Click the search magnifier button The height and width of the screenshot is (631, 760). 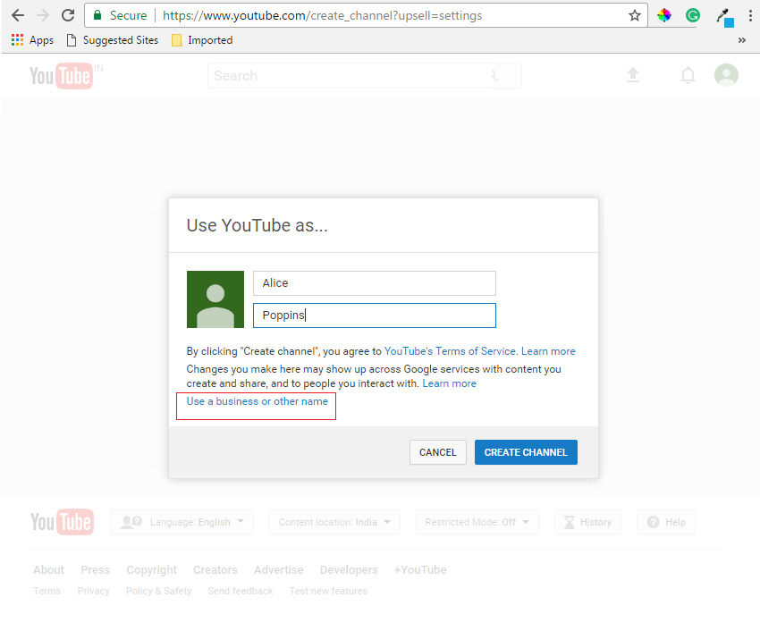pos(494,76)
